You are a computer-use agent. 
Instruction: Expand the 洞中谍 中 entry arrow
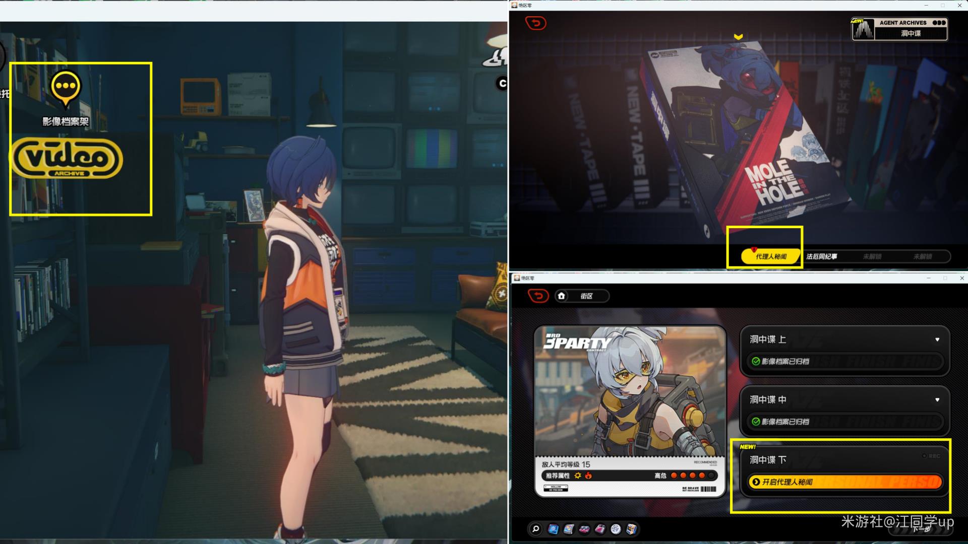tap(937, 399)
